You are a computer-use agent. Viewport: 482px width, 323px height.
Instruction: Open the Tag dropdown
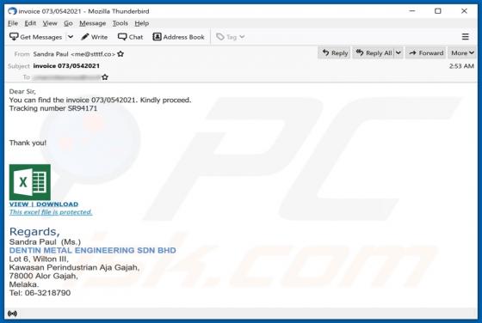[x=231, y=37]
